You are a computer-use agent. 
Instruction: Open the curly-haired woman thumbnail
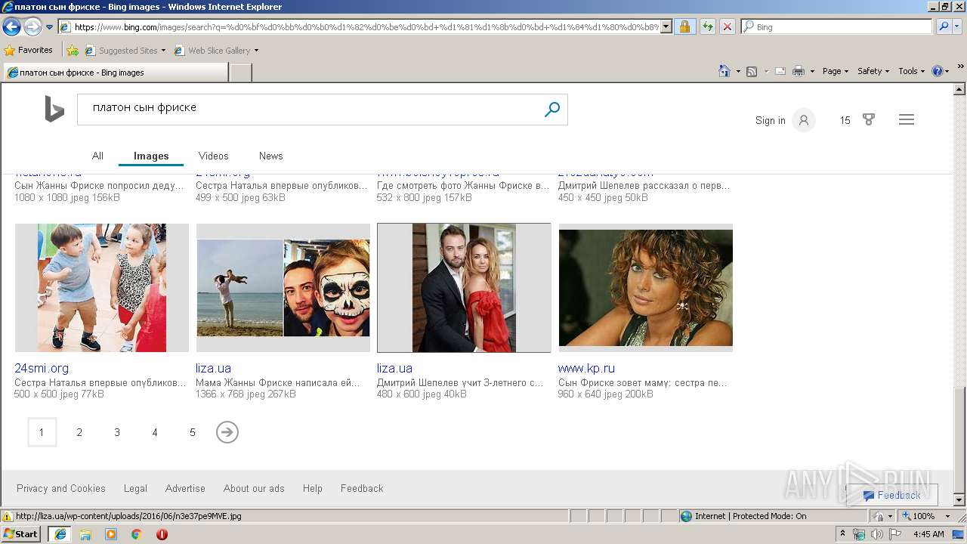[x=646, y=288]
